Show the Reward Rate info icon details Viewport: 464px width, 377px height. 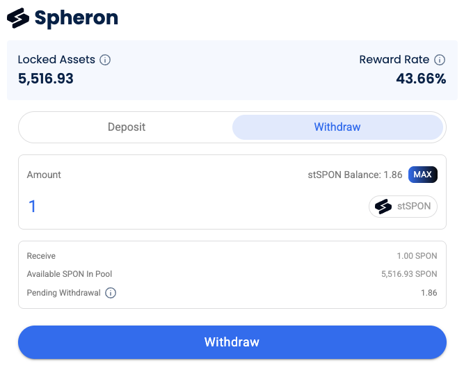(440, 60)
